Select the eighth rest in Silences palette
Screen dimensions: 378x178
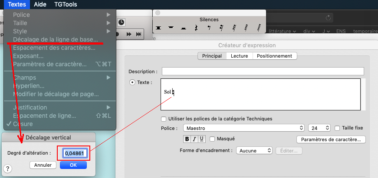pos(209,28)
